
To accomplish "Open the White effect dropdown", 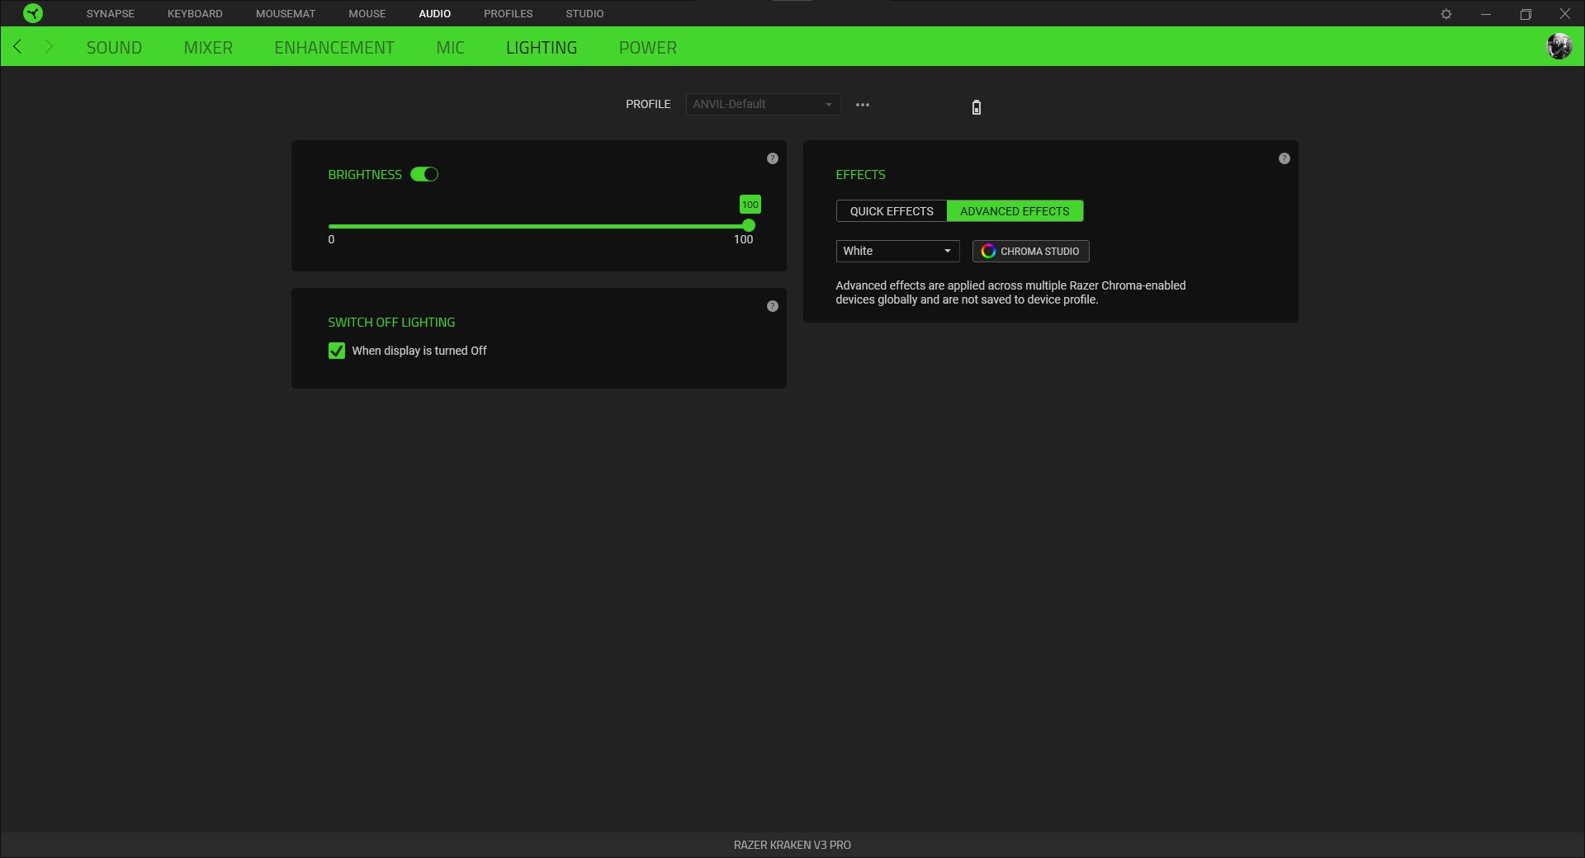I will (897, 251).
